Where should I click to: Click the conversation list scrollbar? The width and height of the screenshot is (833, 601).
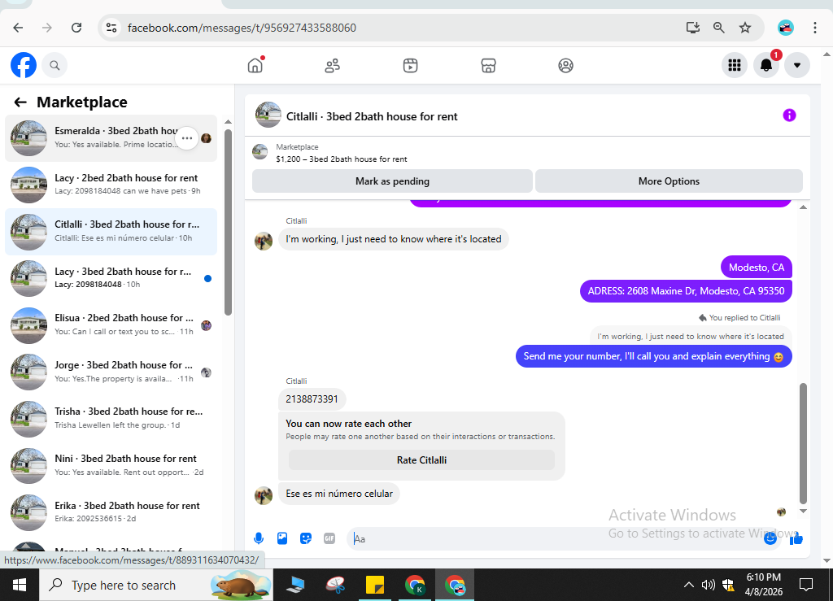pyautogui.click(x=228, y=222)
